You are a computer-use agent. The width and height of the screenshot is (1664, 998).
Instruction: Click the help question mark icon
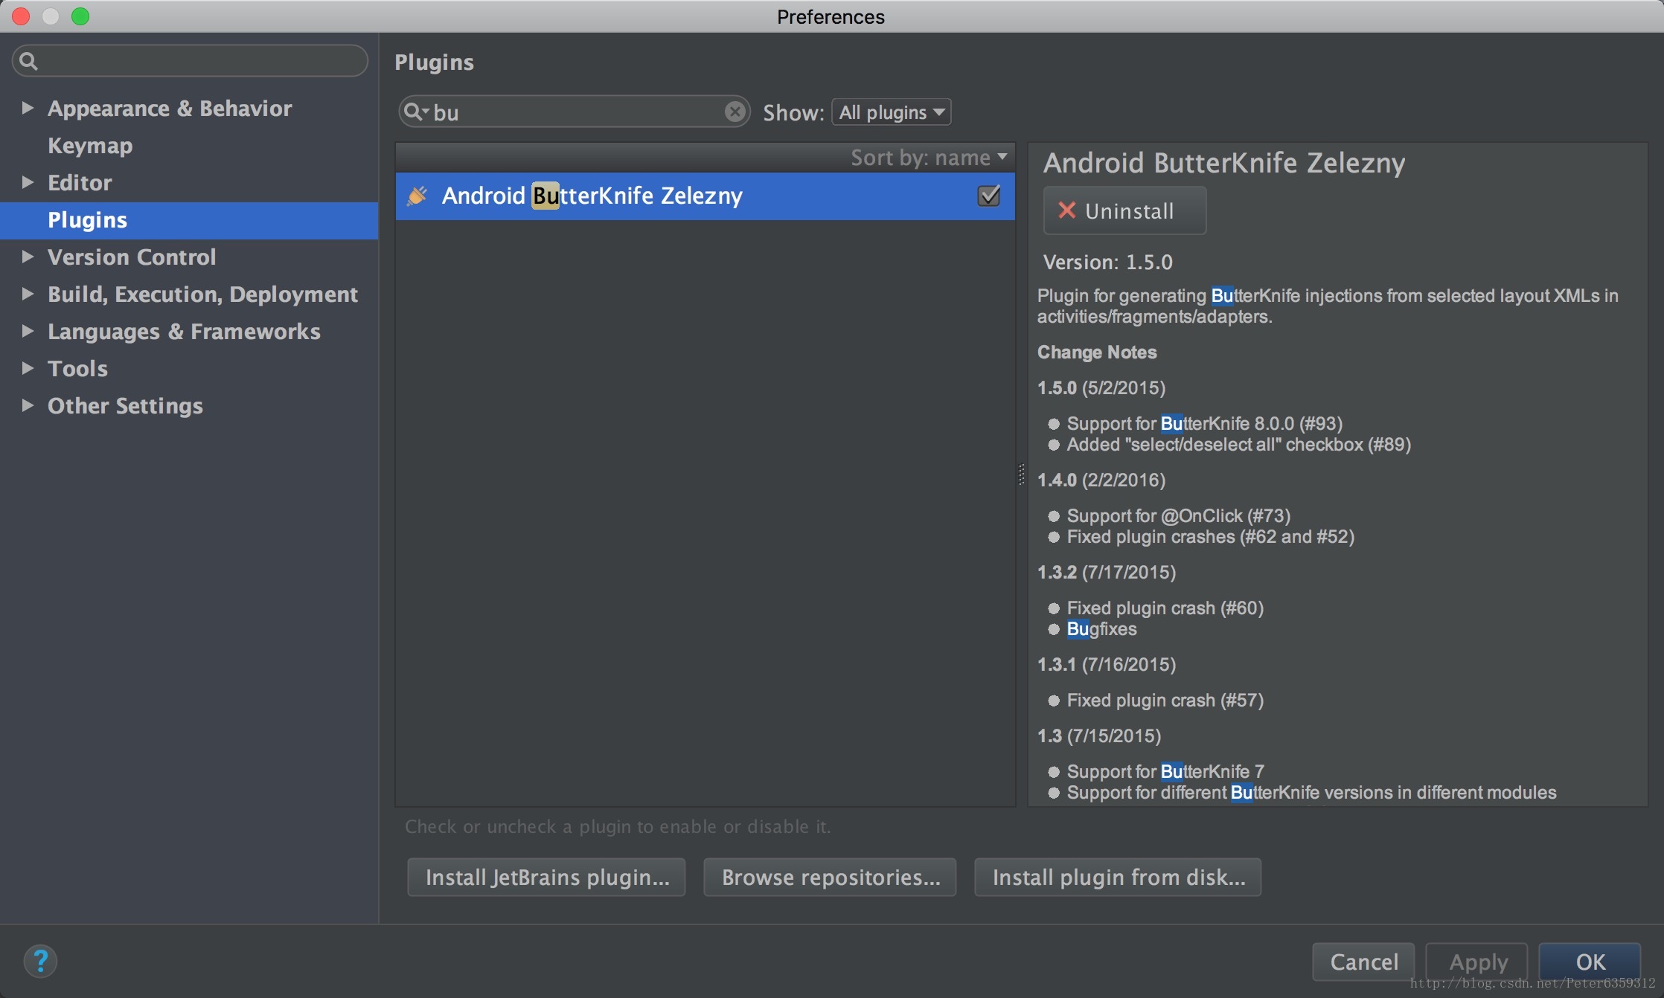(40, 961)
